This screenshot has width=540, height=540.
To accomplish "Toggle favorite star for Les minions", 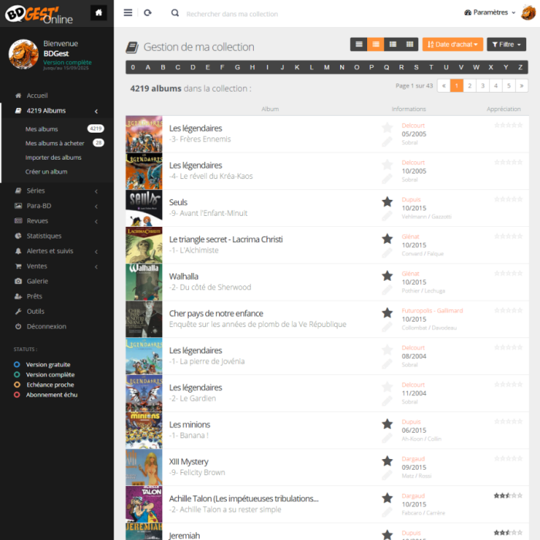I will point(387,424).
